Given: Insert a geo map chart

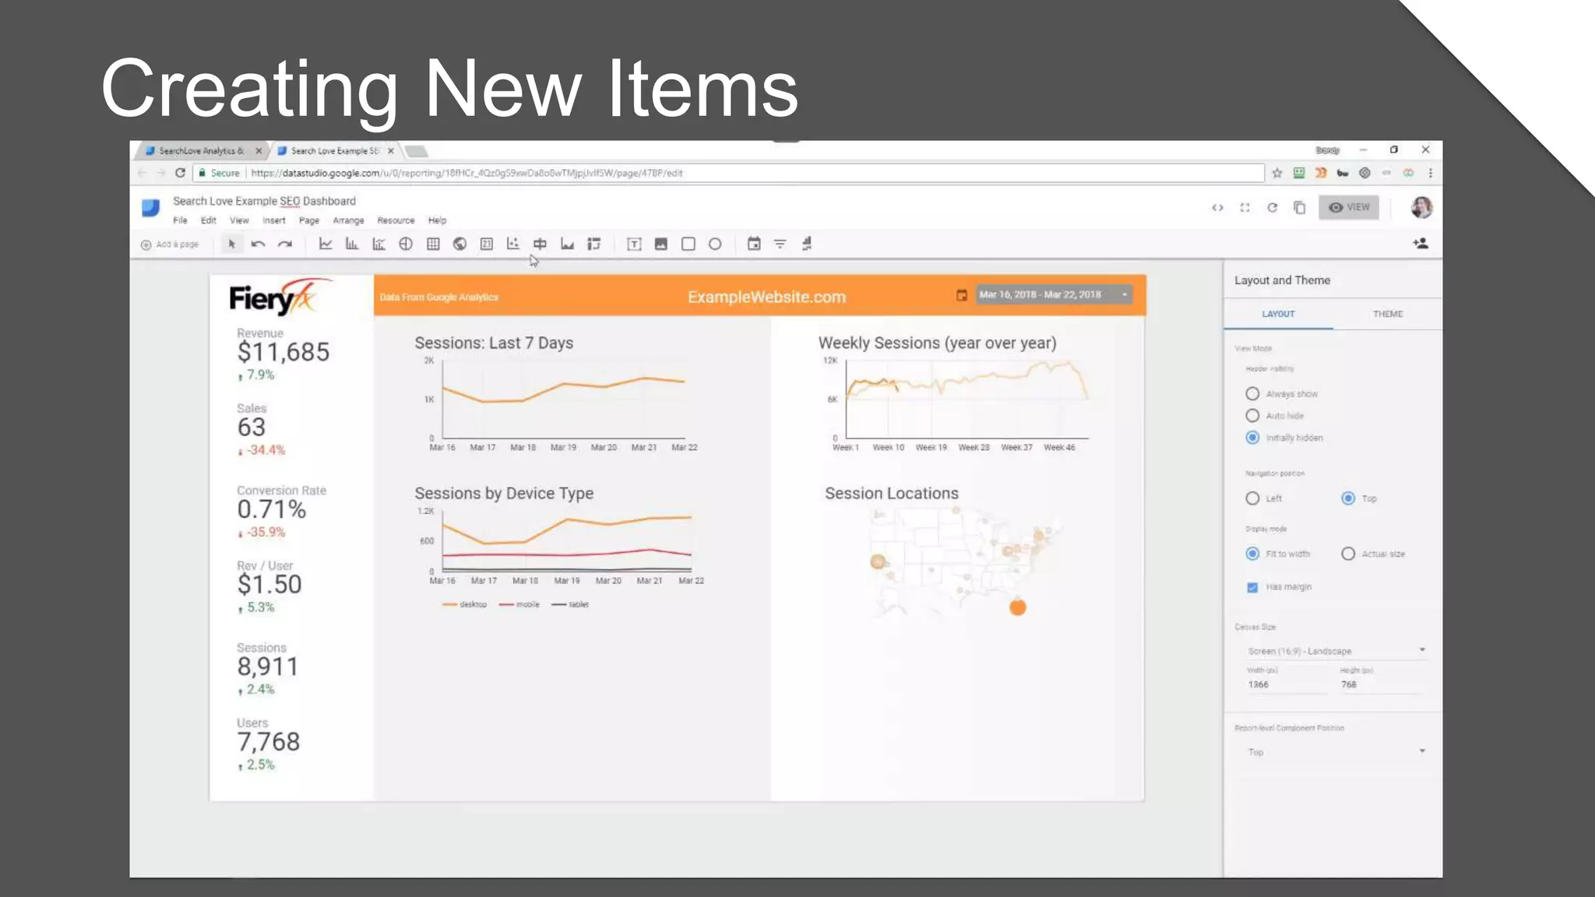Looking at the screenshot, I should pyautogui.click(x=459, y=244).
